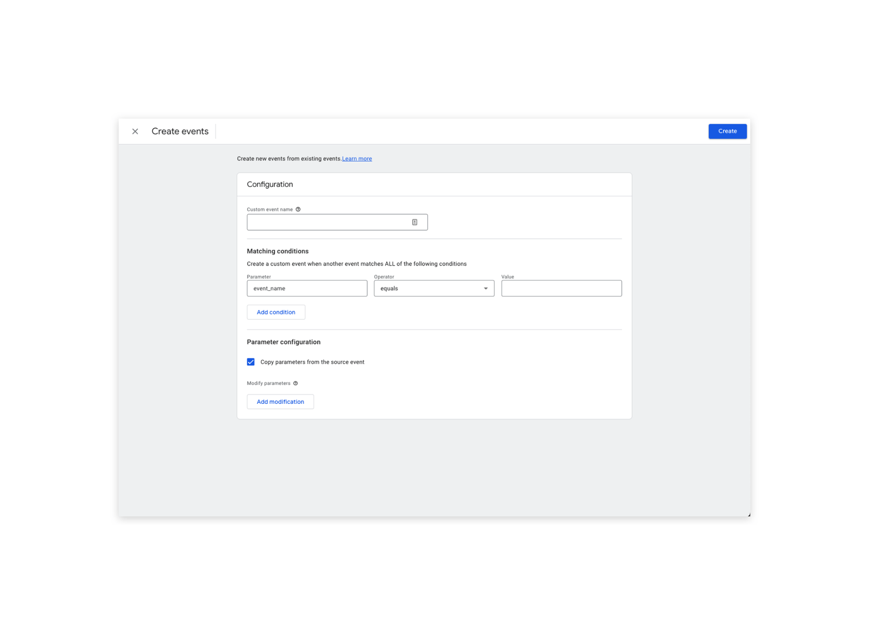Close the Create events panel
Screen dimensions: 869x635
pos(135,131)
